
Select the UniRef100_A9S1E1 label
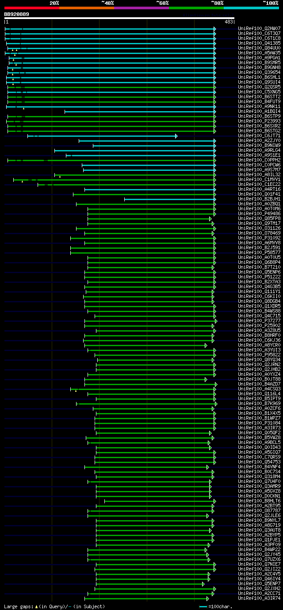tap(259, 155)
